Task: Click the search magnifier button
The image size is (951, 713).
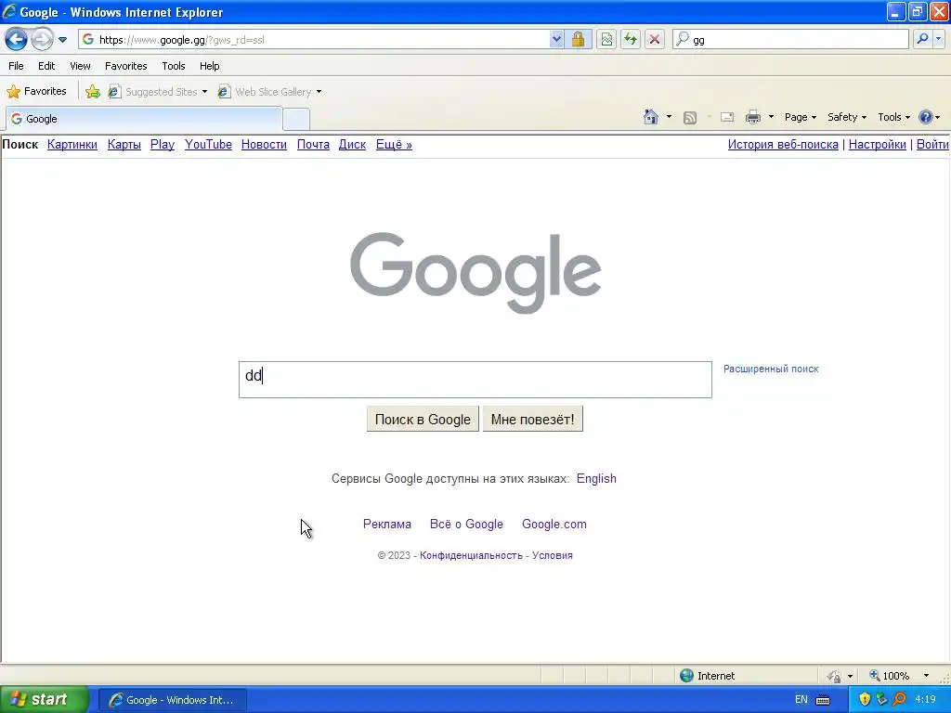Action: [x=922, y=39]
